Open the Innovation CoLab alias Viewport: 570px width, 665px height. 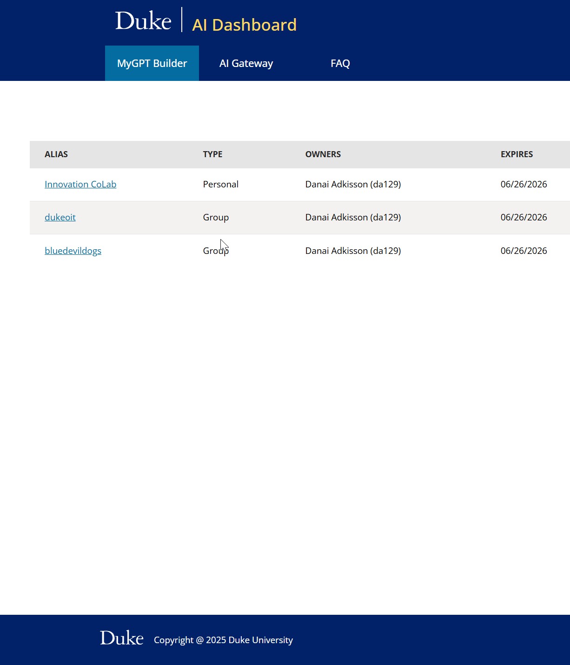(x=80, y=184)
